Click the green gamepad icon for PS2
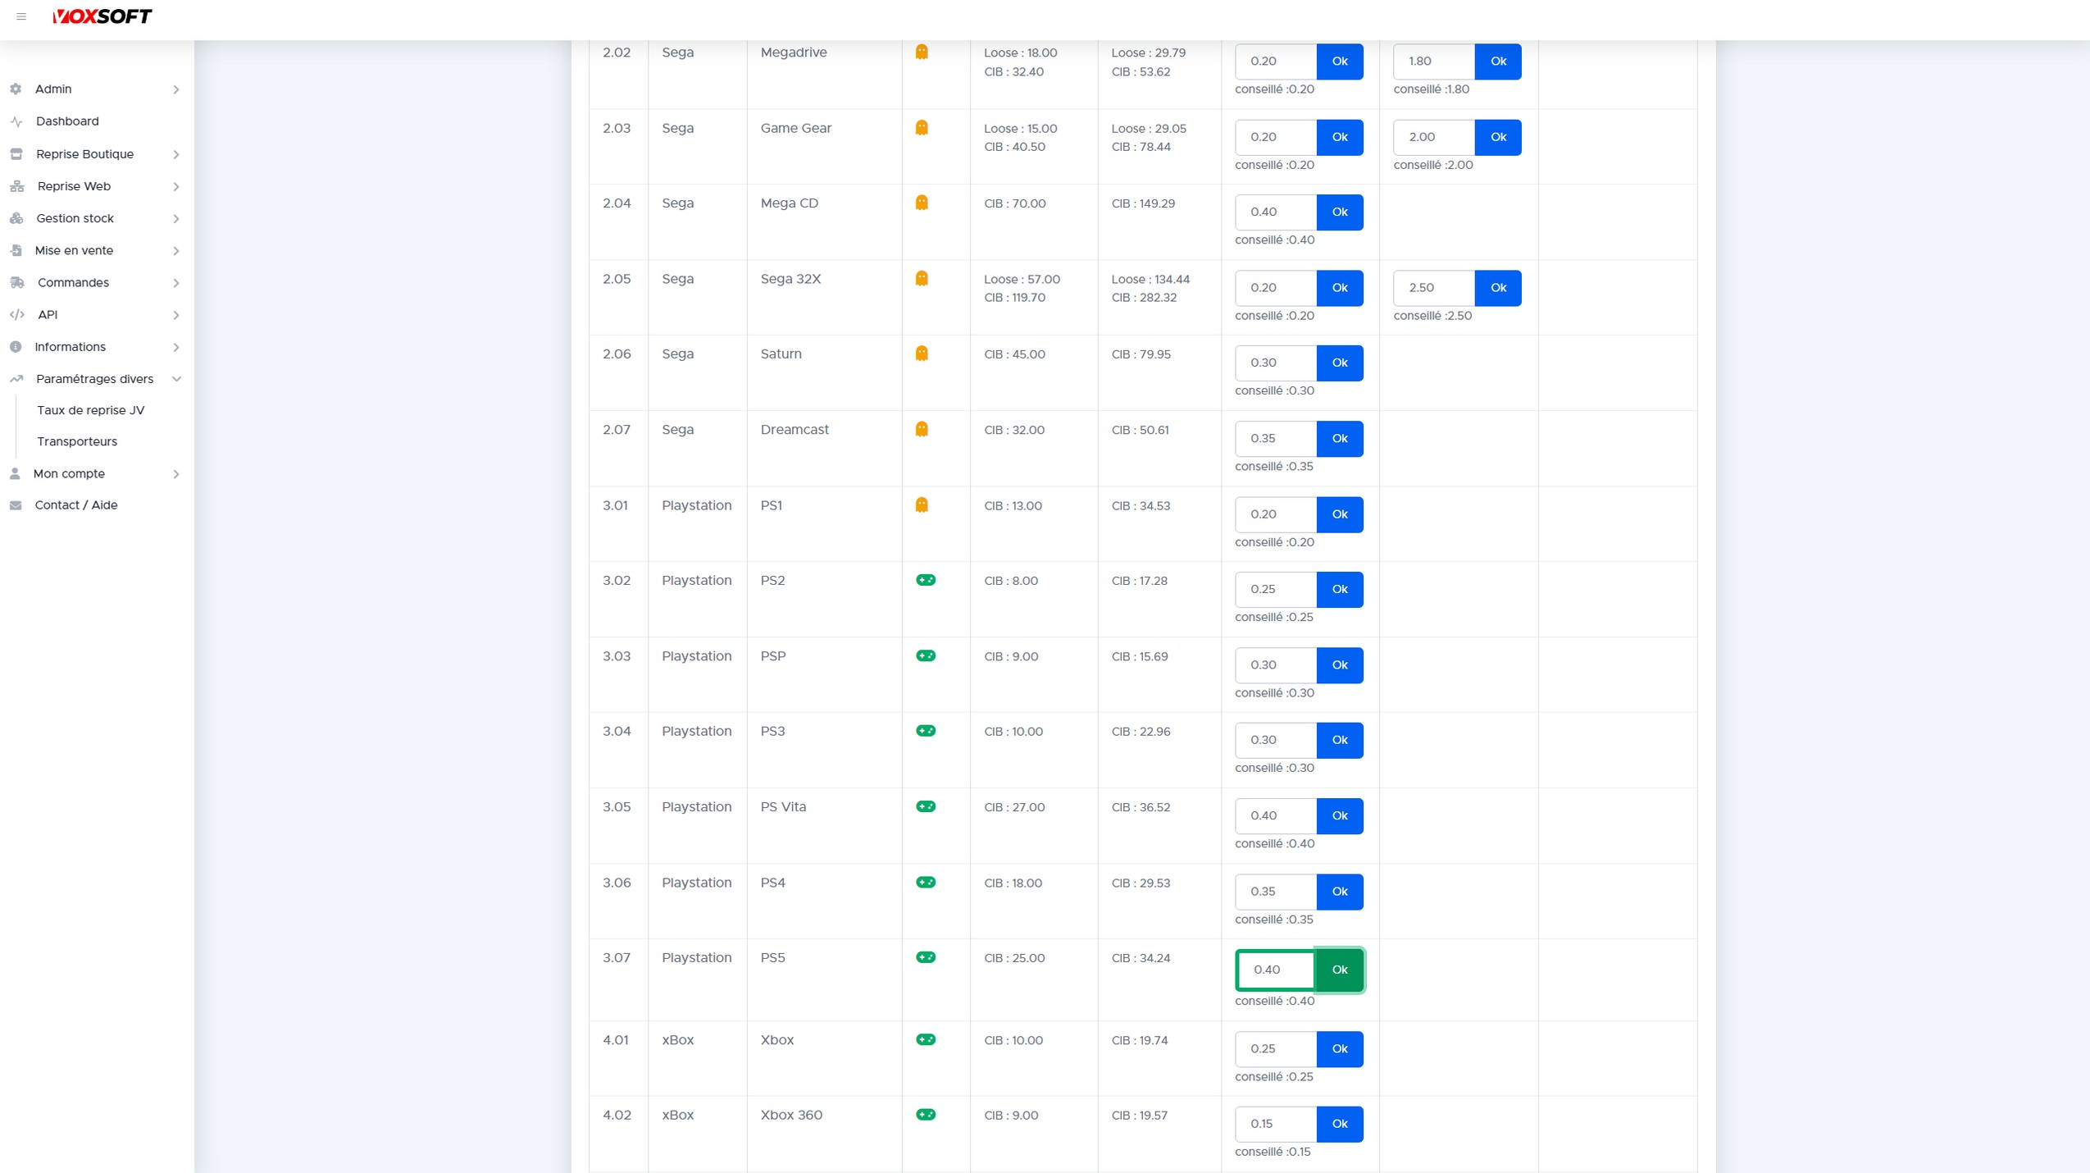The width and height of the screenshot is (2090, 1173). tap(926, 580)
